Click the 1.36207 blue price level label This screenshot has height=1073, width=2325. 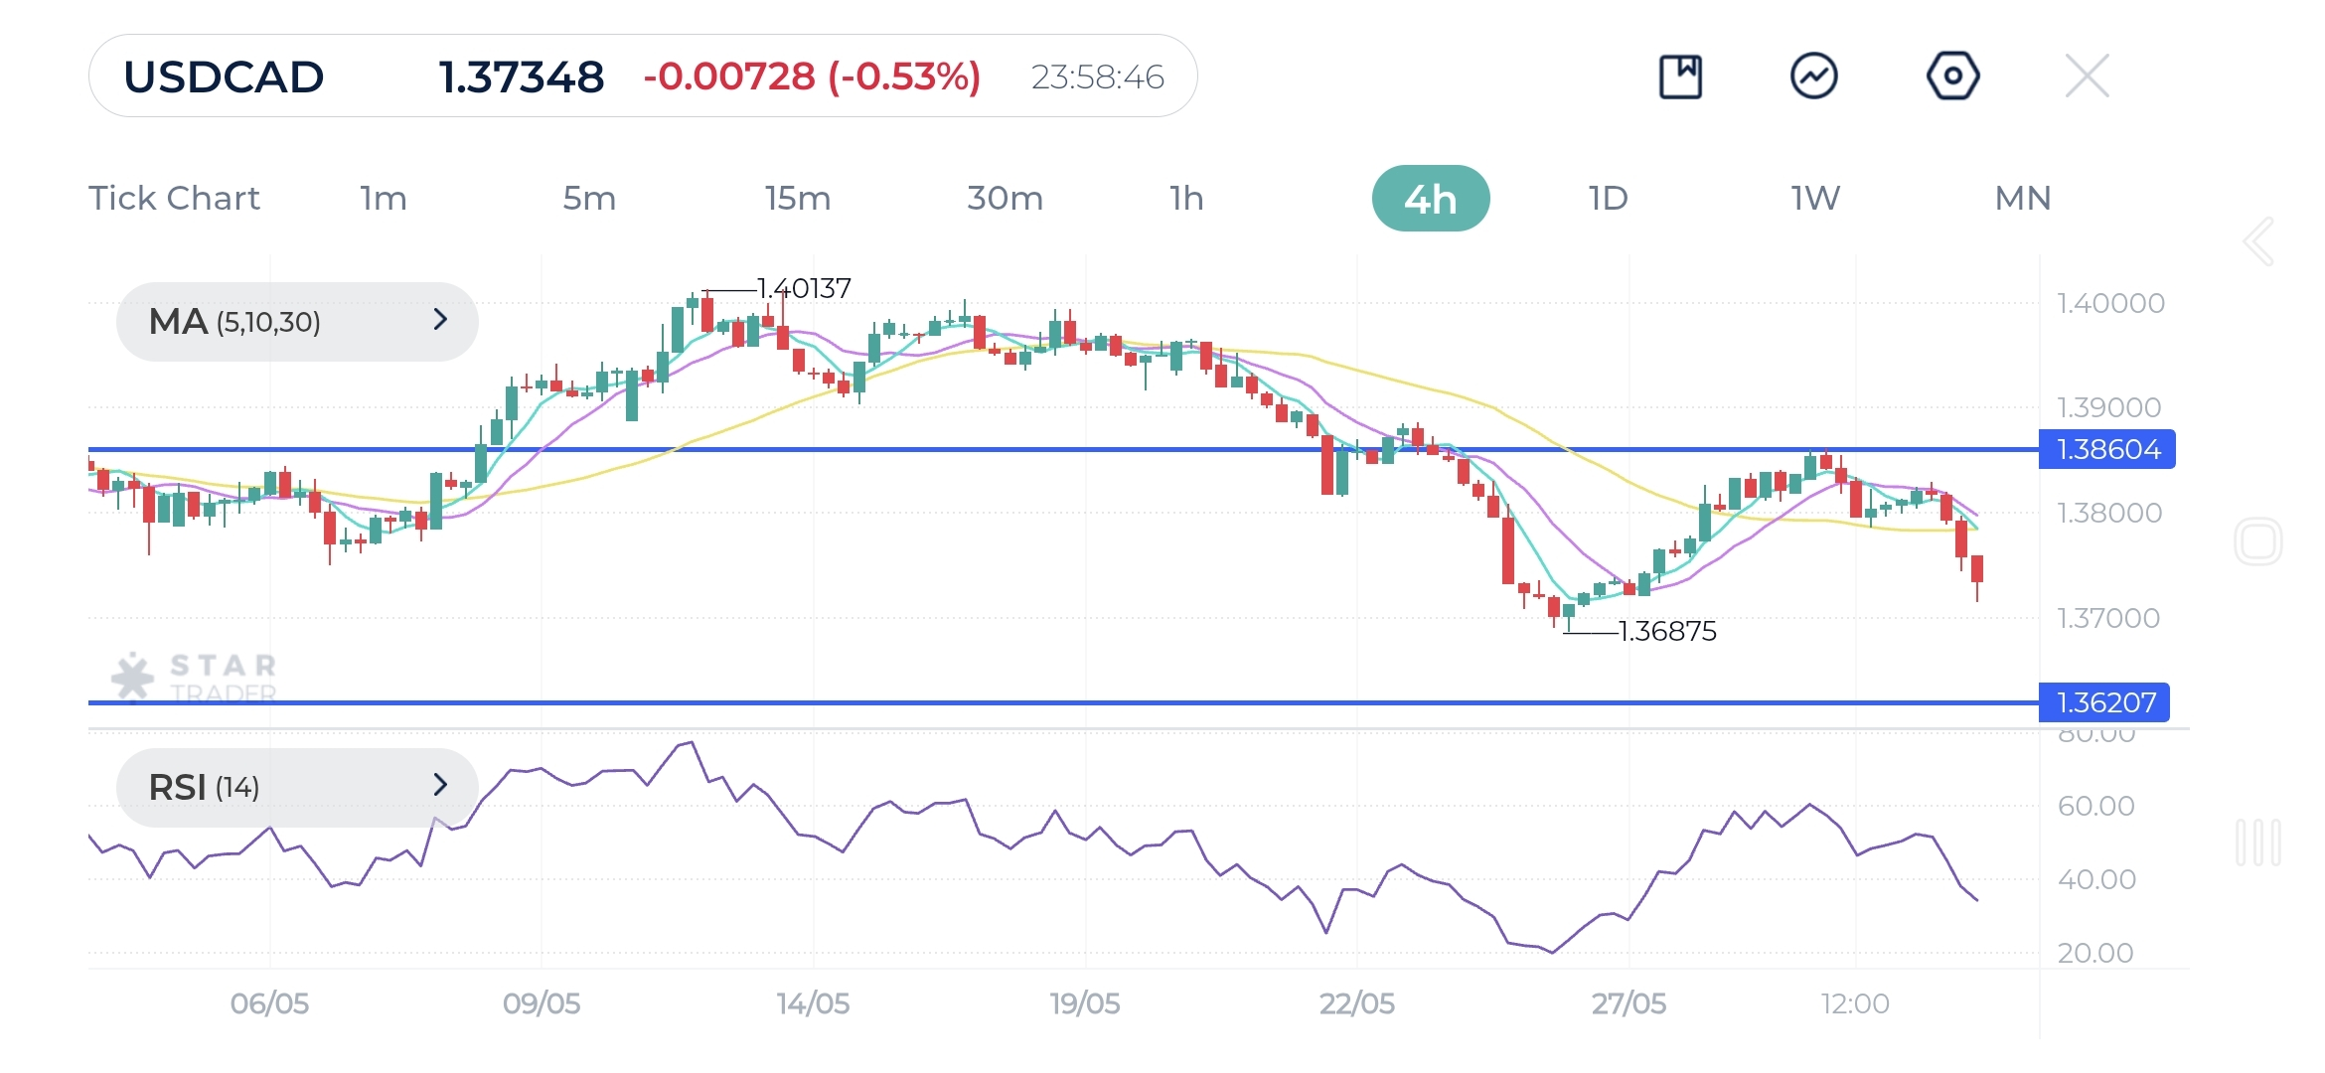[x=2104, y=702]
